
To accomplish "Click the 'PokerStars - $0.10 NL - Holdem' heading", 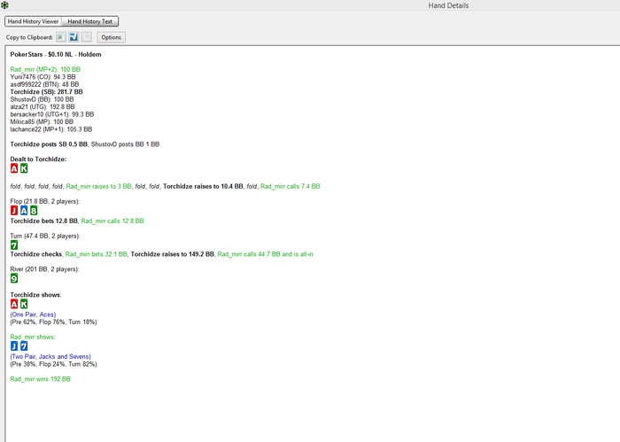I will pos(56,55).
